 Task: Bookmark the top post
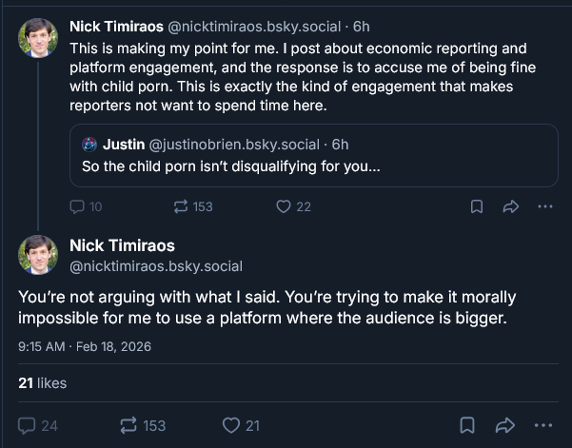point(477,206)
